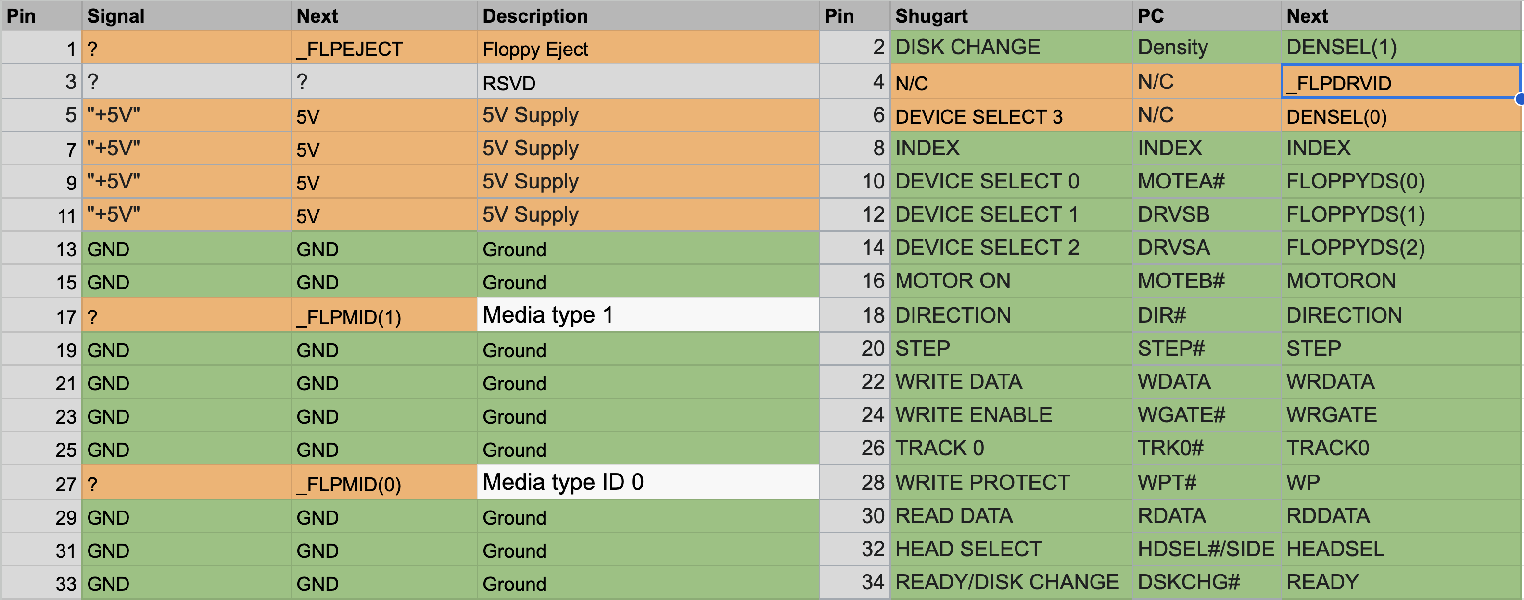The width and height of the screenshot is (1524, 600).
Task: Click the "MOTORON" cell
Action: 1400,281
